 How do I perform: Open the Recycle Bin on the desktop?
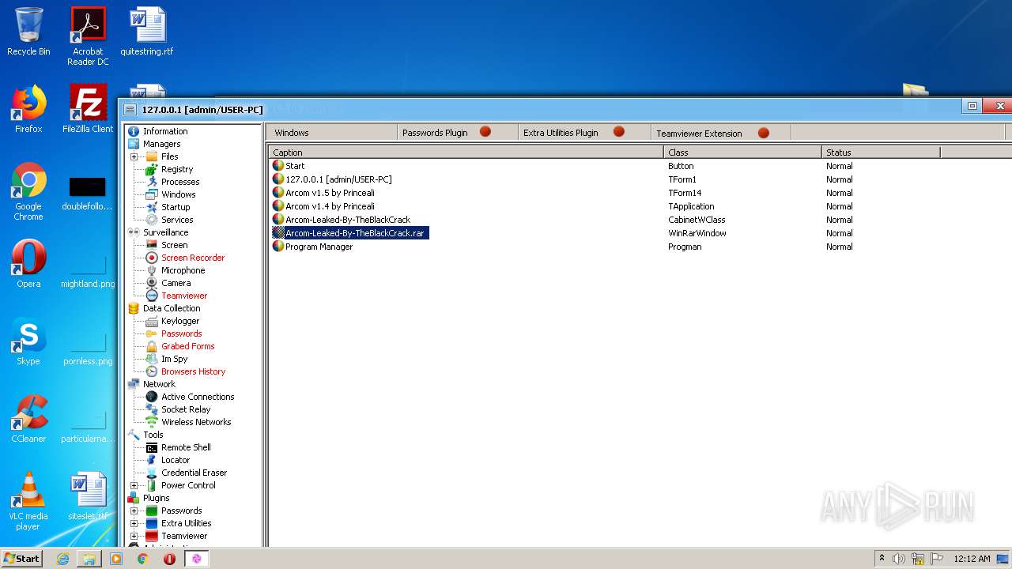(28, 32)
